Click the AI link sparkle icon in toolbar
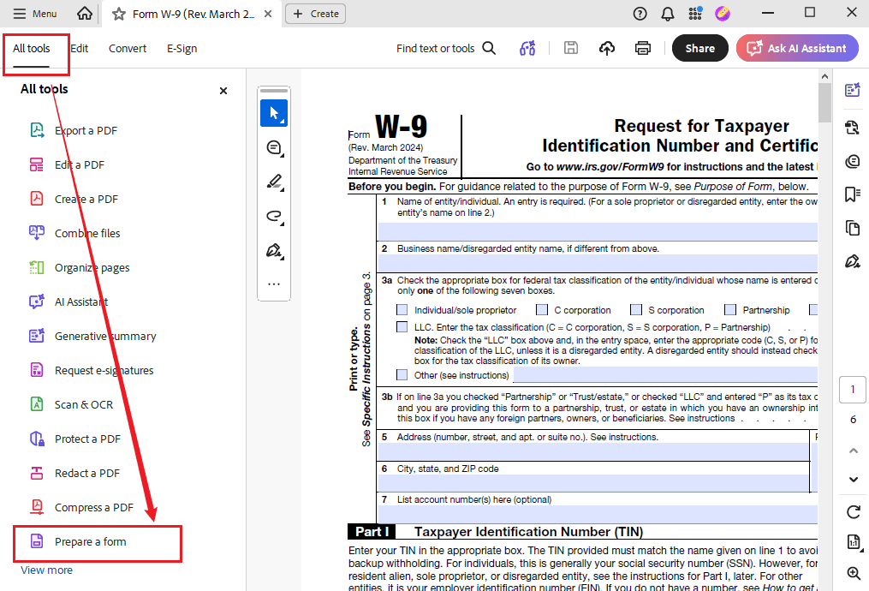The height and width of the screenshot is (591, 869). coord(527,48)
